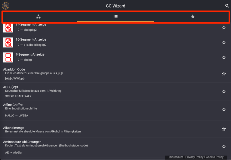Click the 7-Segment-Anzeige display icon
The height and width of the screenshot is (160, 231).
(8, 57)
